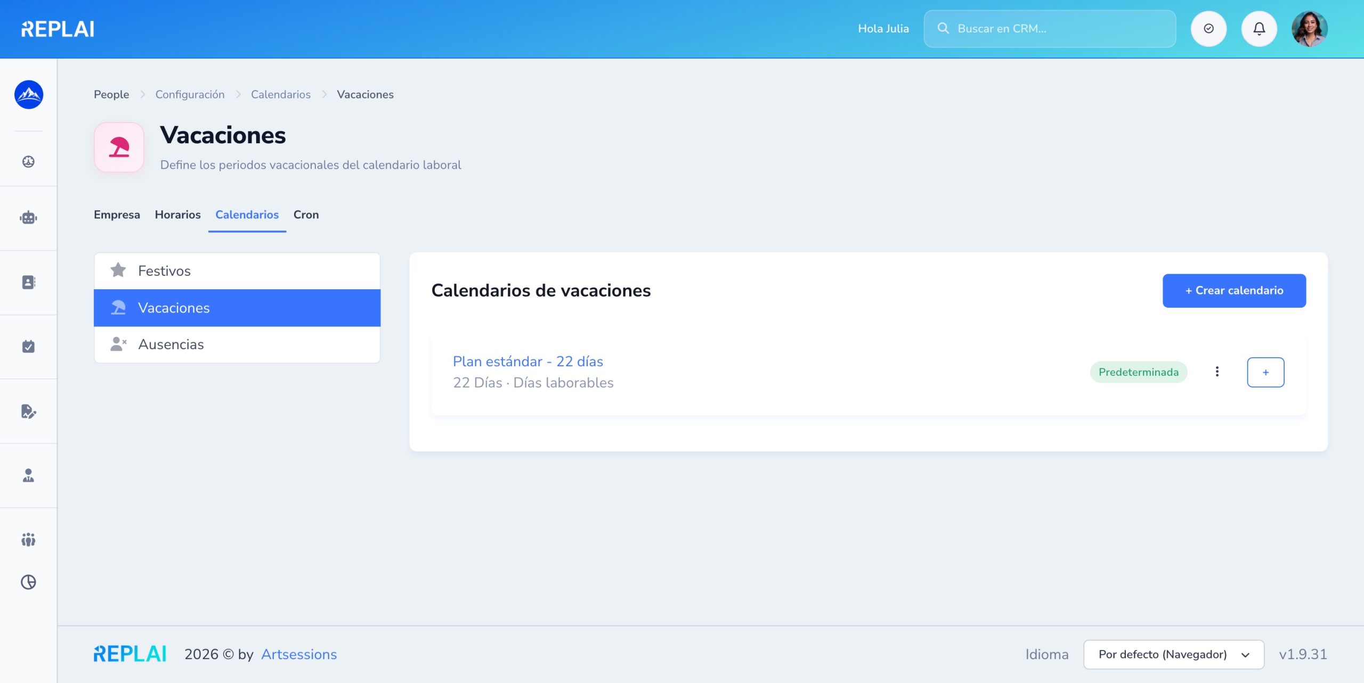
Task: Select the Calendarios tab
Action: [x=247, y=215]
